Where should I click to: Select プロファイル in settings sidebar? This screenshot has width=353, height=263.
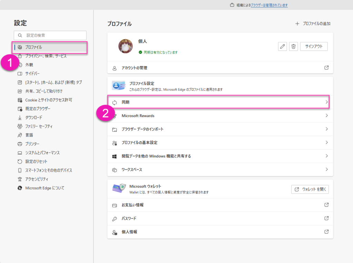point(33,47)
